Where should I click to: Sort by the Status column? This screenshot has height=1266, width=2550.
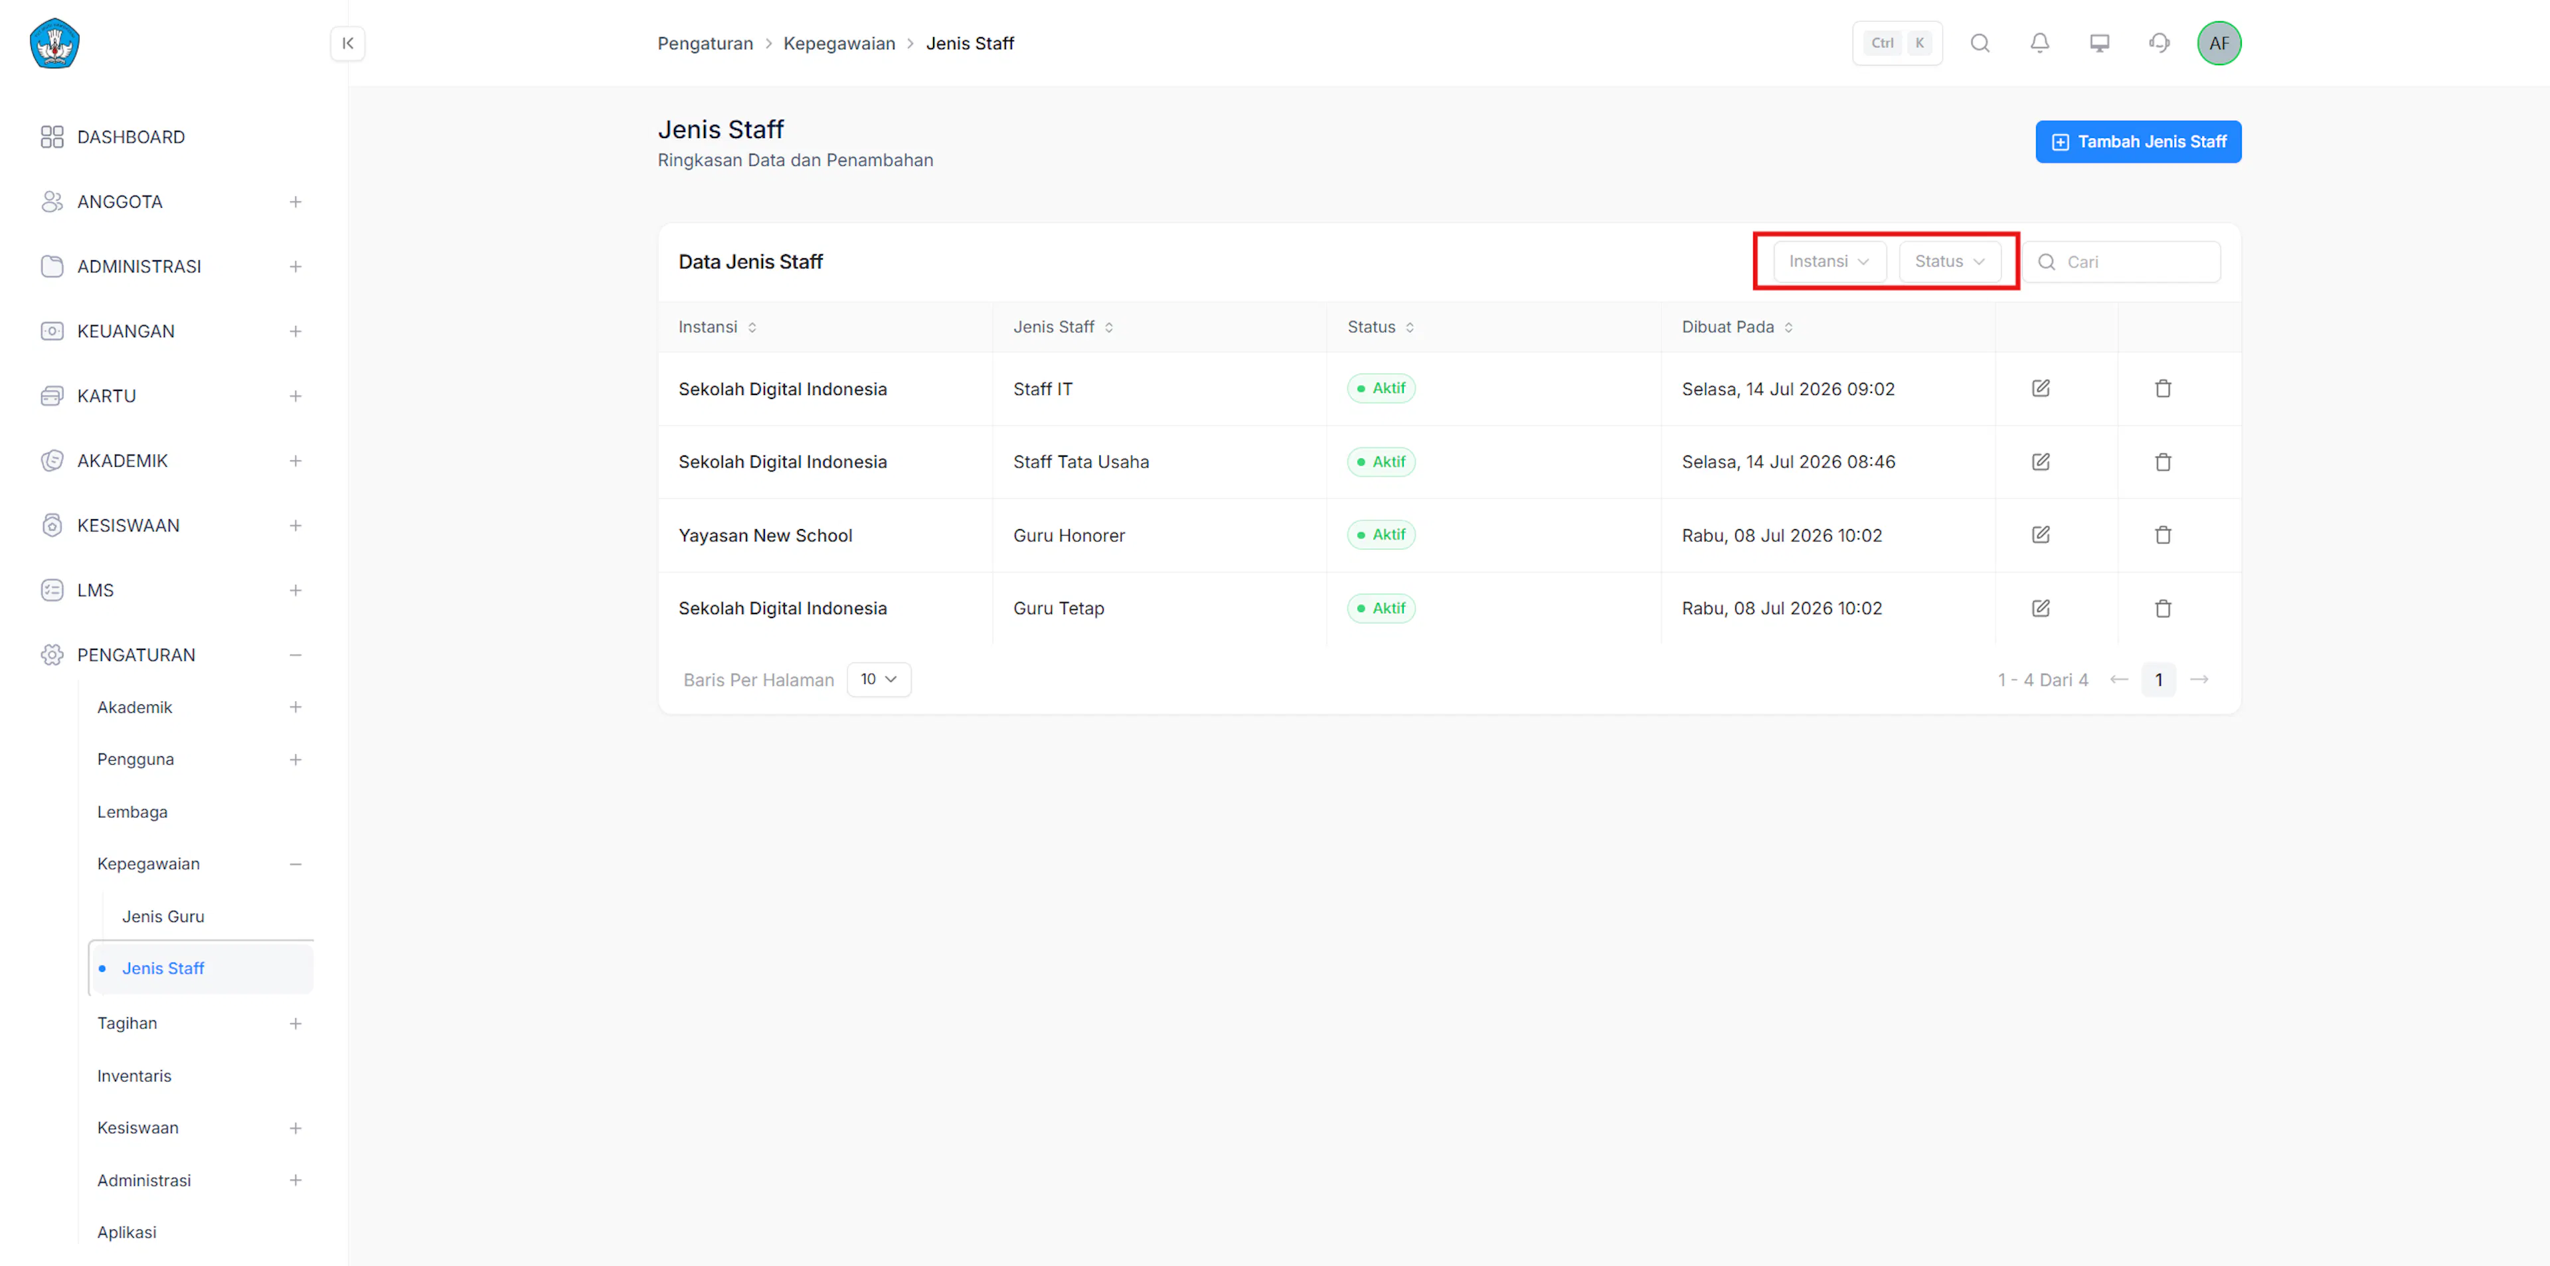click(1381, 327)
